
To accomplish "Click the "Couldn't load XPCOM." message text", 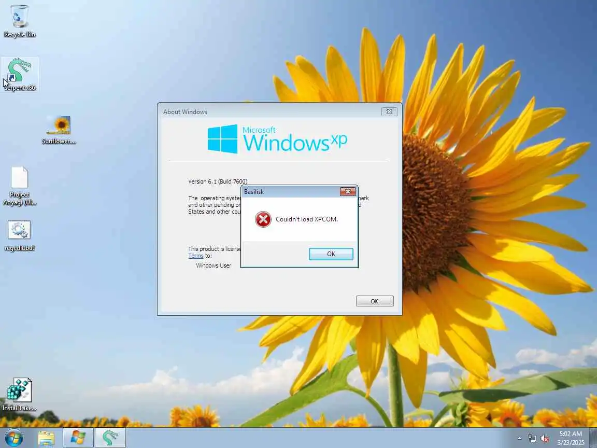I will 306,219.
